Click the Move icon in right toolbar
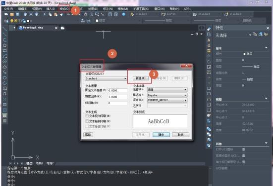Image resolution: width=273 pixels, height=186 pixels. (x=209, y=56)
